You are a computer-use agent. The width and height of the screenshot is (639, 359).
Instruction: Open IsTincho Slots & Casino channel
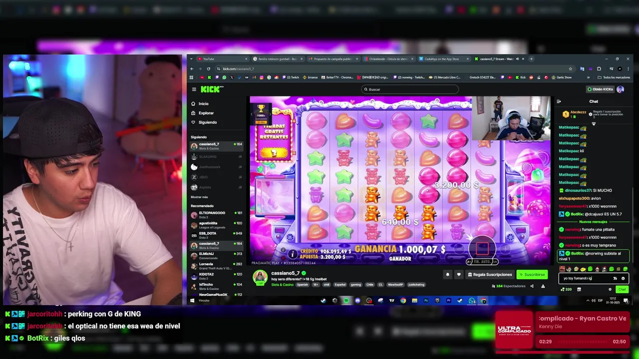pyautogui.click(x=216, y=286)
